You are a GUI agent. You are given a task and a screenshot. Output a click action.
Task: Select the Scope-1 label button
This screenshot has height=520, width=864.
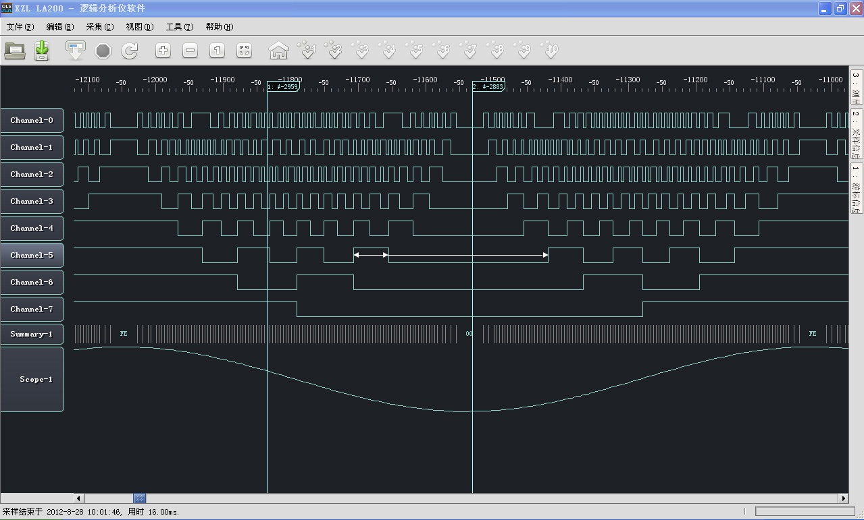[32, 379]
